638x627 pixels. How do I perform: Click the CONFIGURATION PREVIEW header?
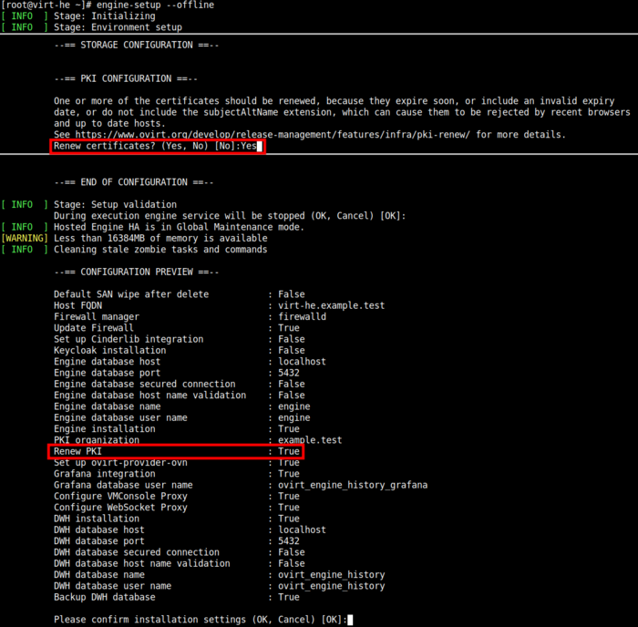pyautogui.click(x=136, y=272)
